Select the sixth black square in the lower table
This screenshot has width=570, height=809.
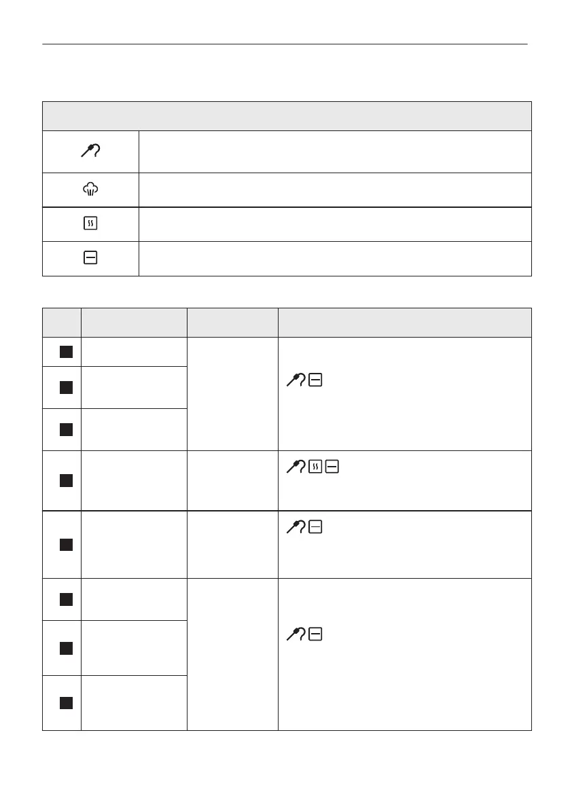(x=65, y=599)
